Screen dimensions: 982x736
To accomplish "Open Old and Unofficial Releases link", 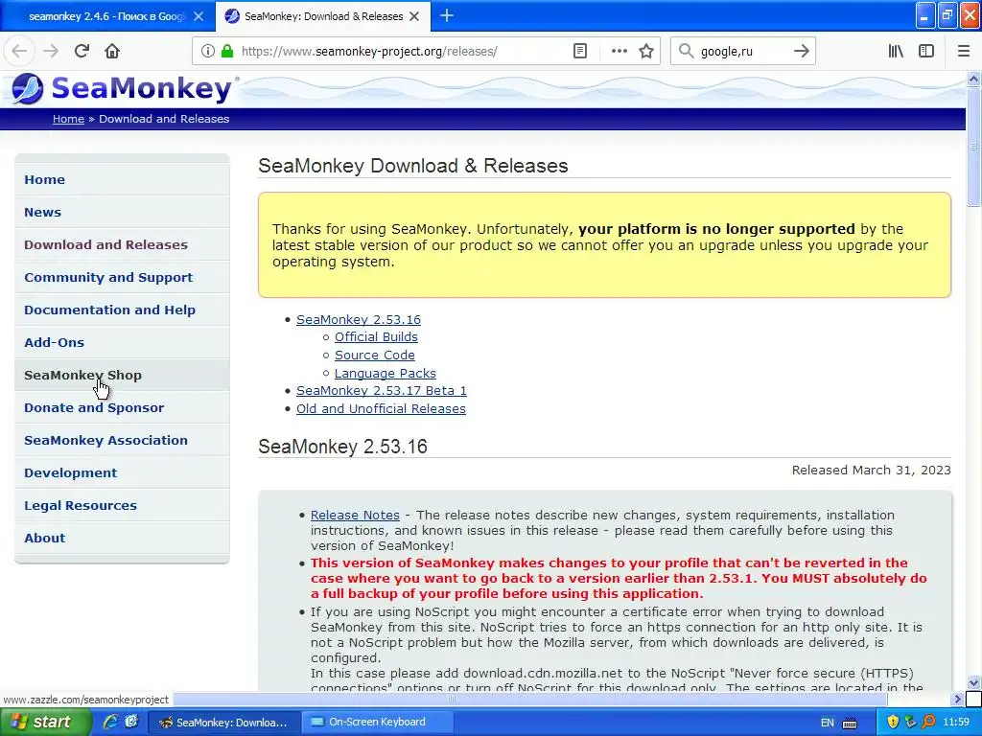I will click(x=381, y=408).
